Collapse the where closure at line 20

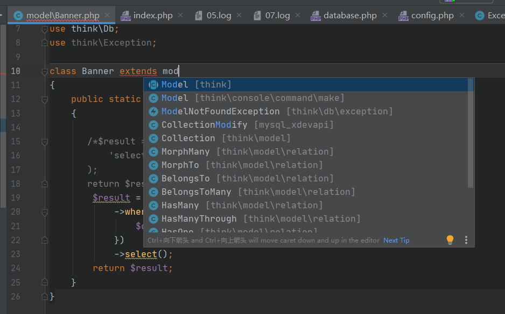pos(45,212)
